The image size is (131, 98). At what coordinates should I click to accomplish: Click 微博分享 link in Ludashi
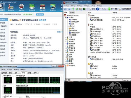(60, 32)
